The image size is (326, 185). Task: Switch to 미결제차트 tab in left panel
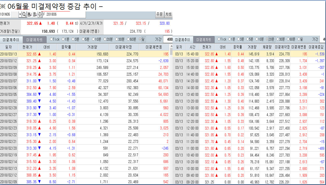pos(35,39)
